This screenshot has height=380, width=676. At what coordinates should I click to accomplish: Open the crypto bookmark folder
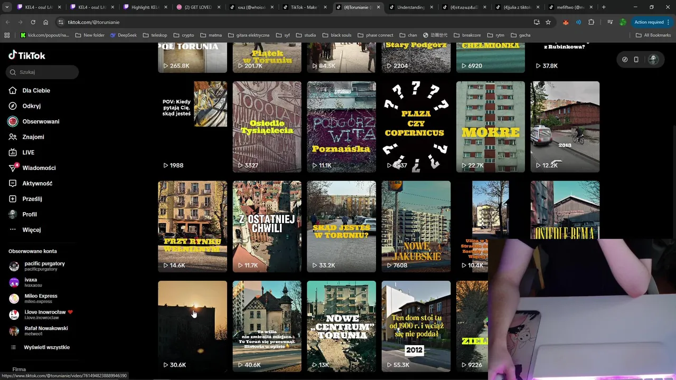(x=184, y=35)
